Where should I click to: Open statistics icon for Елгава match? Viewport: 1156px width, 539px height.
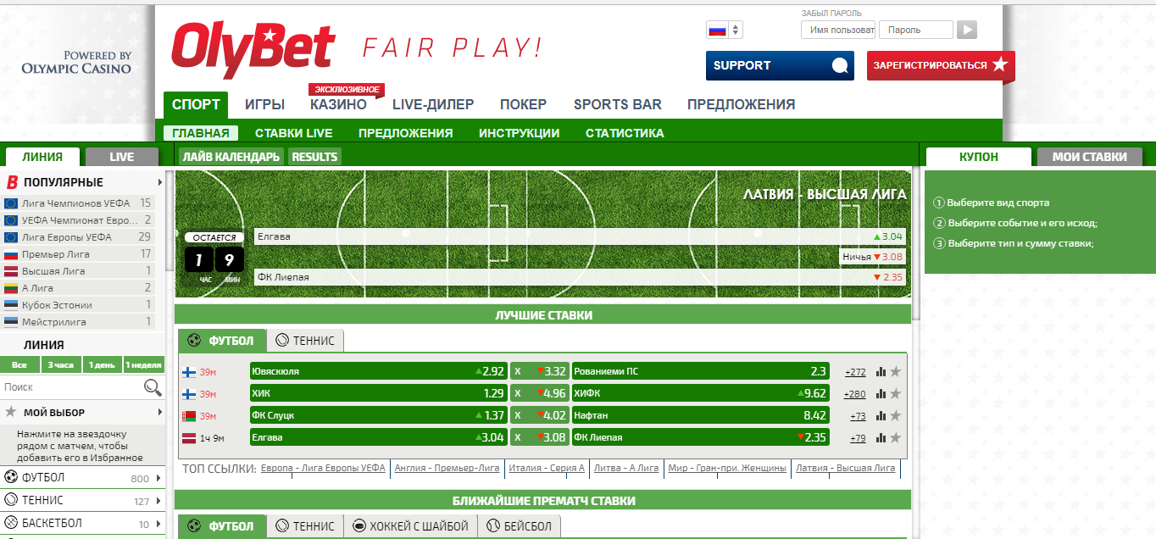pos(881,437)
